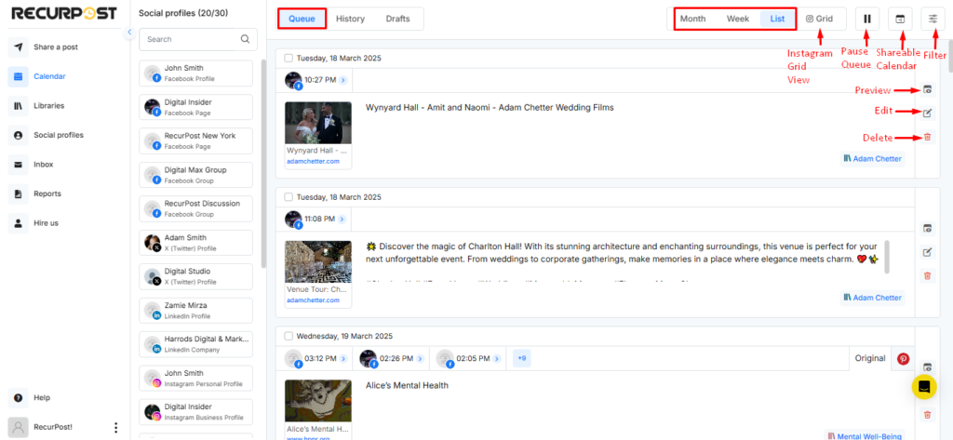
Task: Collapse the sidebar with the chevron handle
Action: point(128,33)
